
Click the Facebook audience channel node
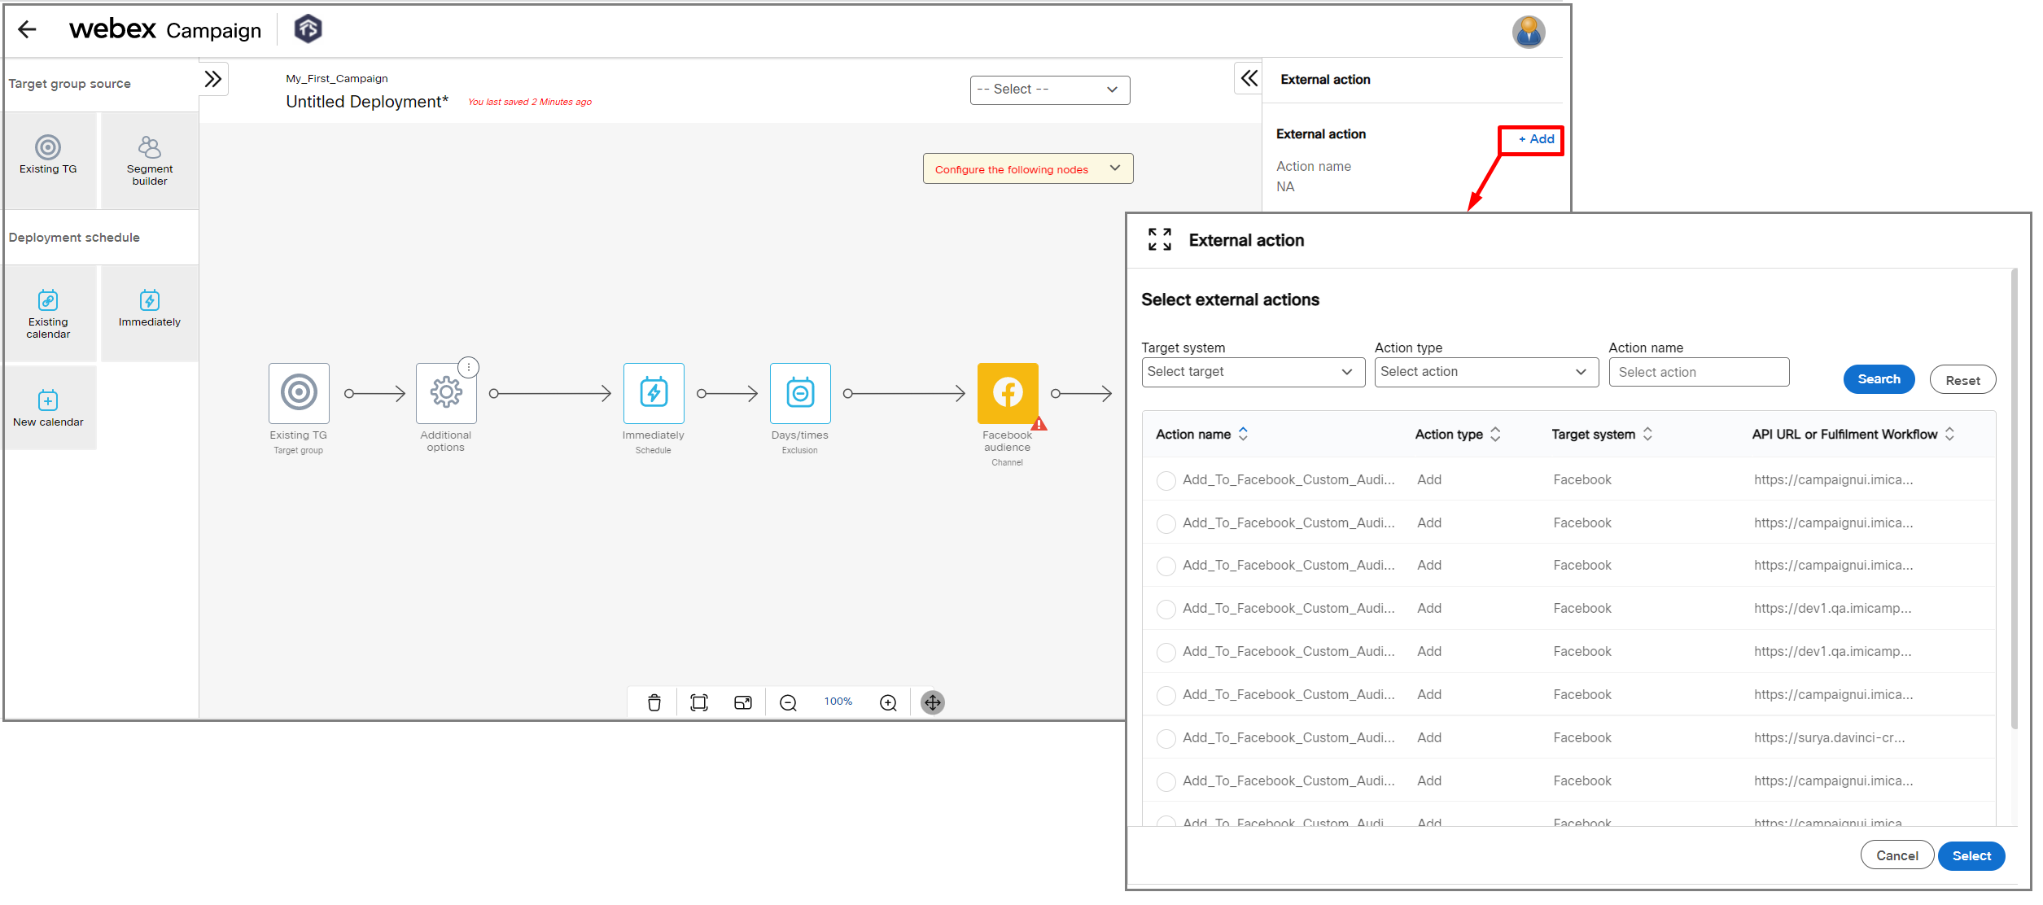[1007, 393]
